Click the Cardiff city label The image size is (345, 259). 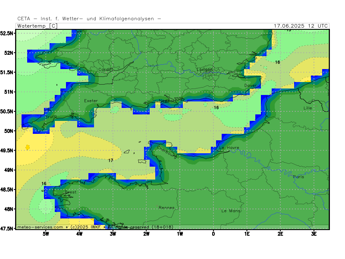point(106,69)
